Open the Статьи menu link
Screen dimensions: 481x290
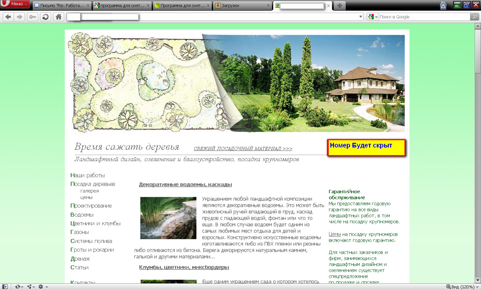[79, 267]
